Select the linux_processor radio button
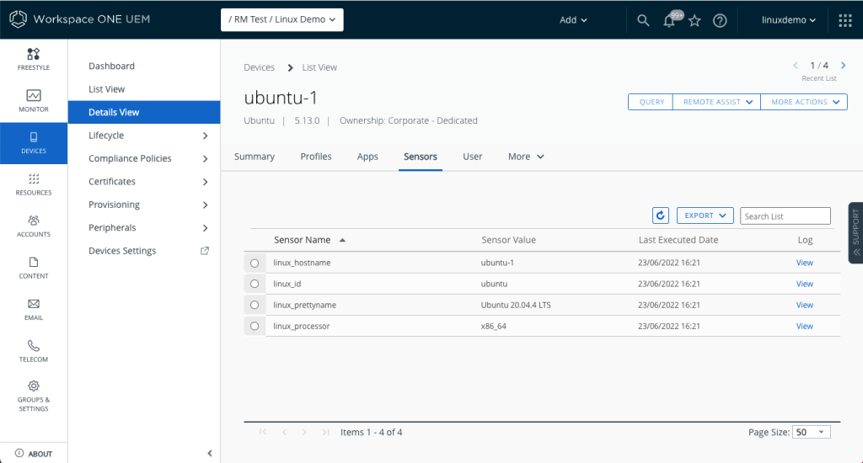 coord(255,326)
